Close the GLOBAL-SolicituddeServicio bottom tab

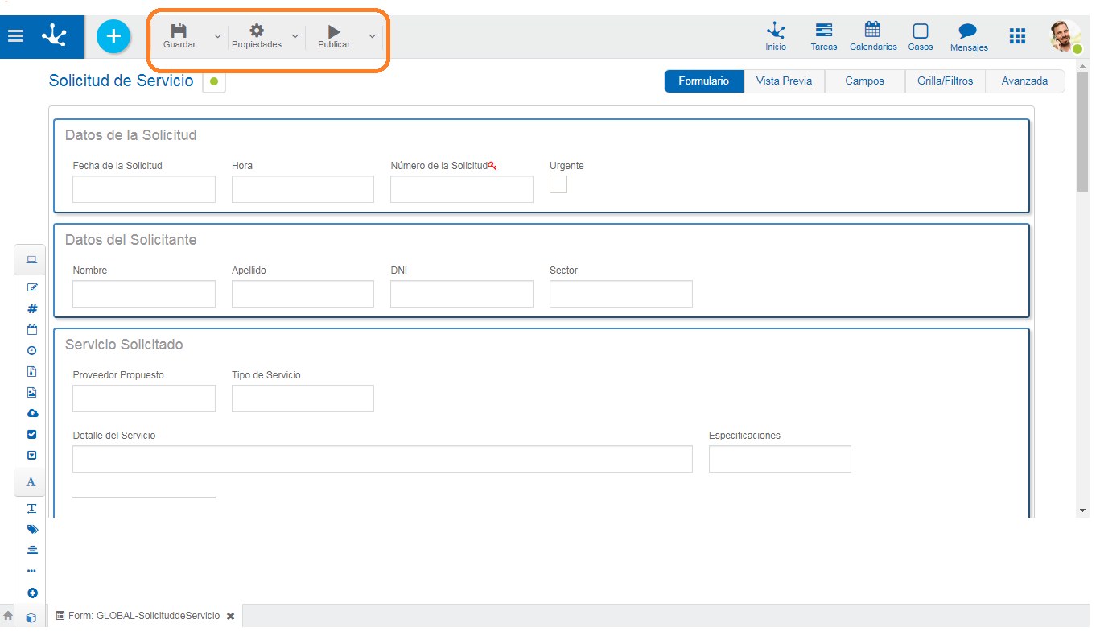click(x=230, y=616)
